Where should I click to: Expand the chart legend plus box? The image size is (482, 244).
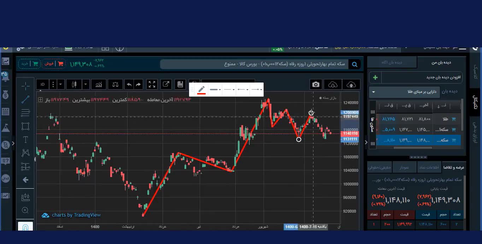tap(41, 100)
